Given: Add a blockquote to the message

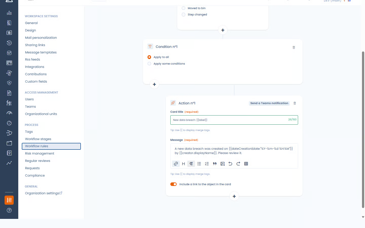Looking at the screenshot, I should 215,164.
